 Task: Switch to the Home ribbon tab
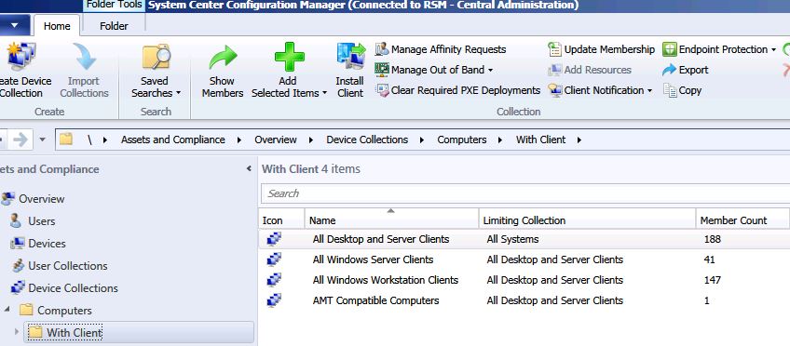(57, 26)
